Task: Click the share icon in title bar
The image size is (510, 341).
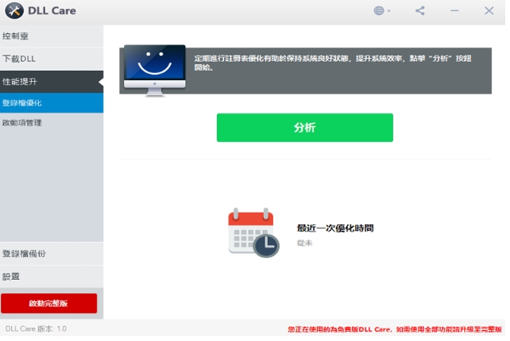Action: (x=420, y=11)
